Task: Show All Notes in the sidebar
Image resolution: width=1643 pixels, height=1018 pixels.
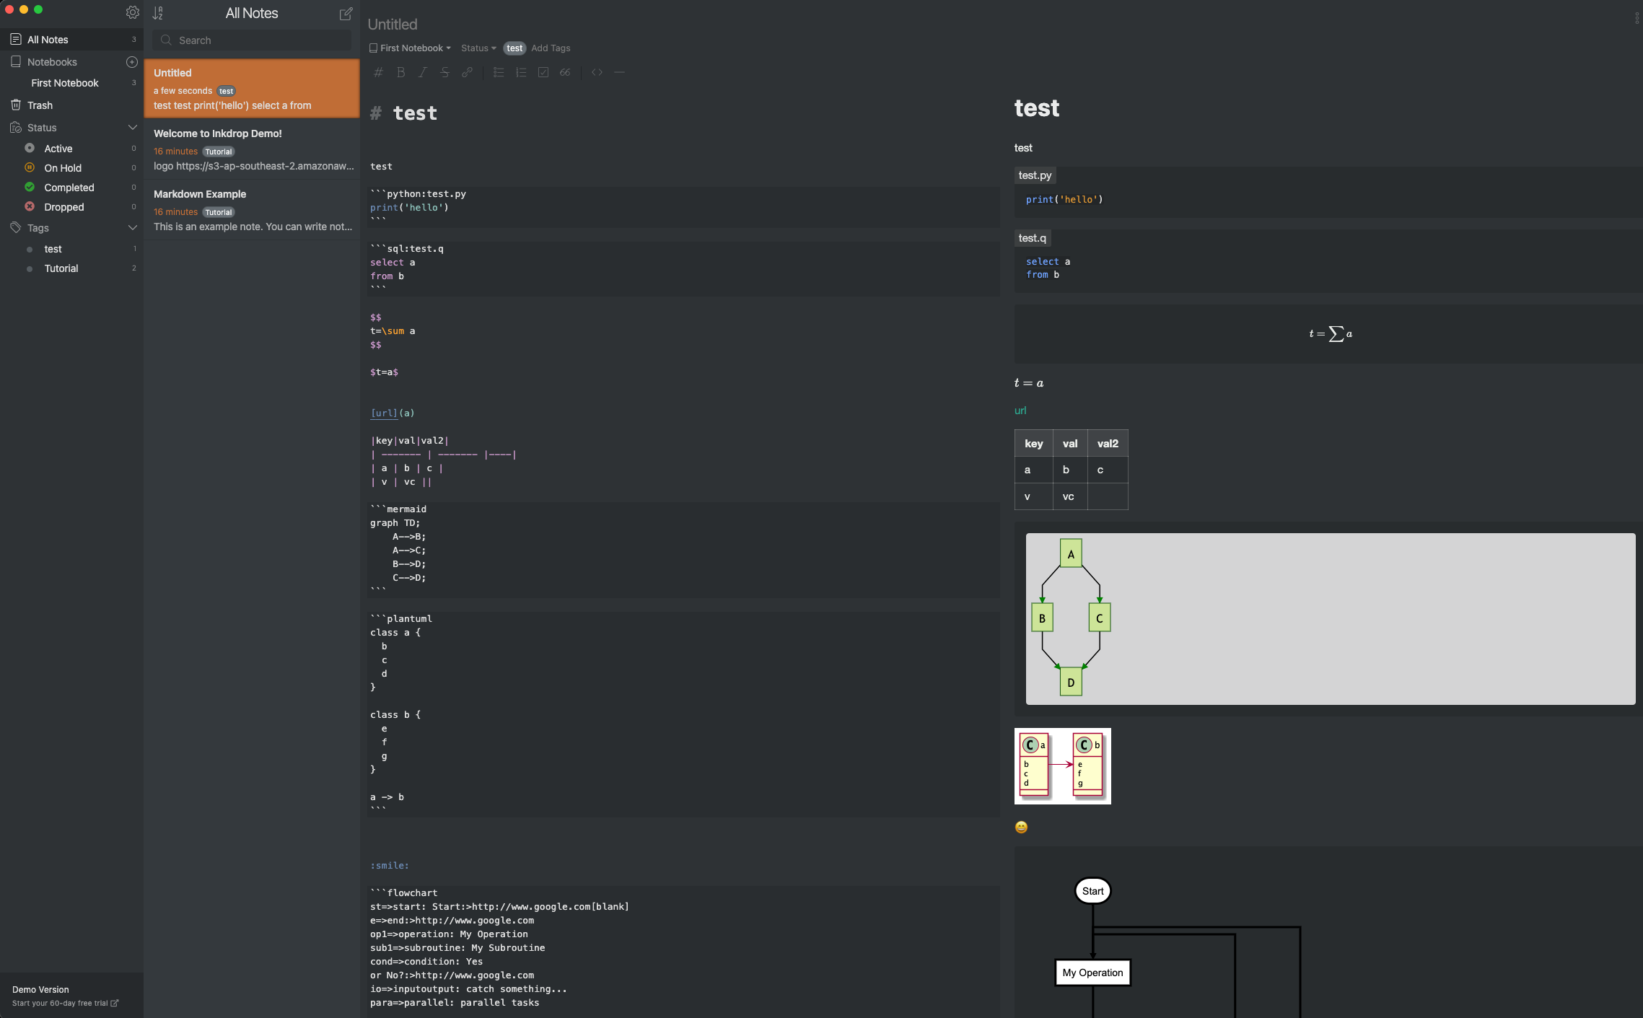Action: tap(71, 40)
